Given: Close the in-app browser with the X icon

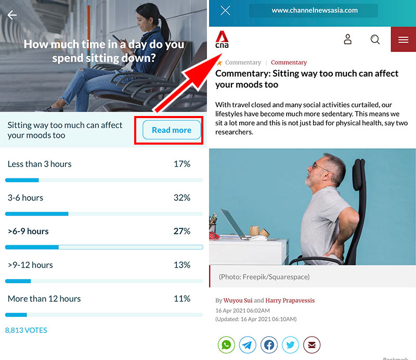Looking at the screenshot, I should 225,10.
